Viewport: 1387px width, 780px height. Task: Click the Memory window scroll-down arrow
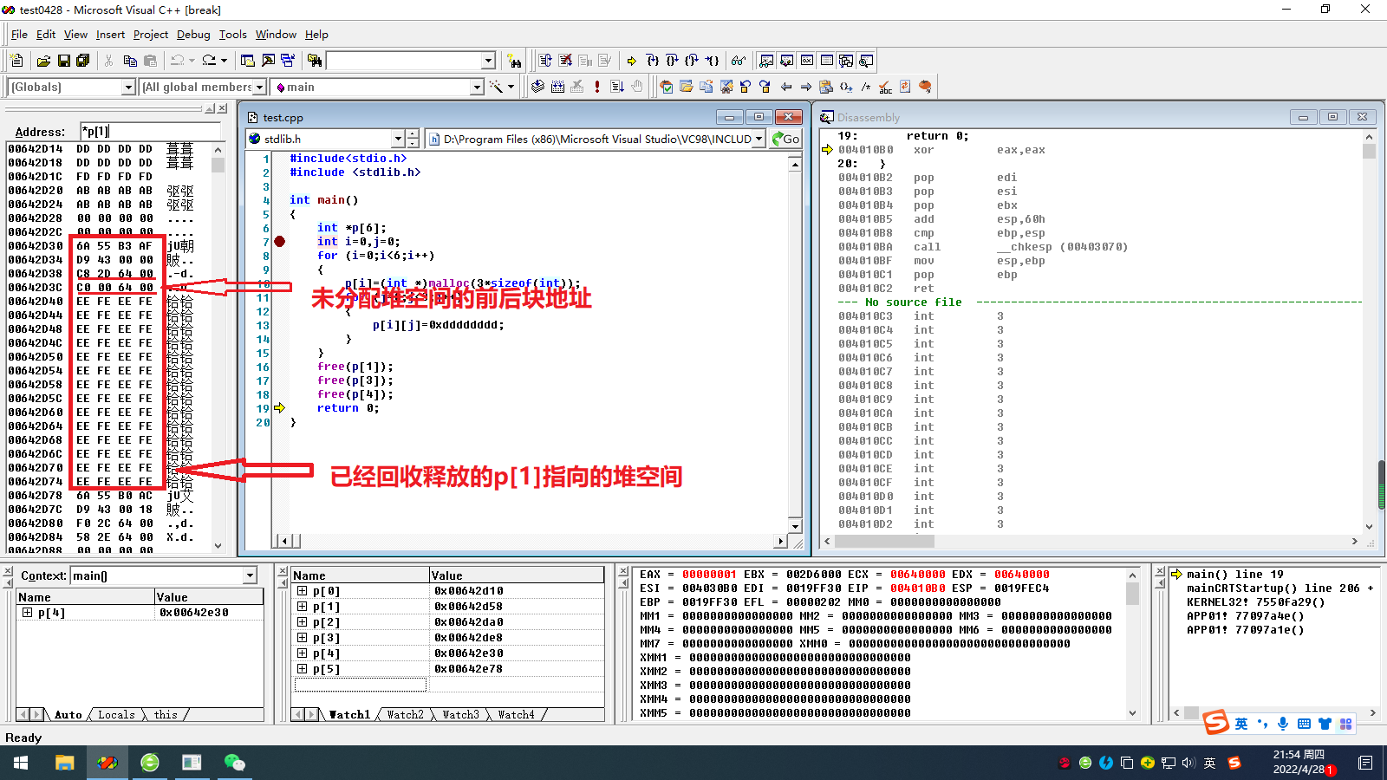click(218, 546)
